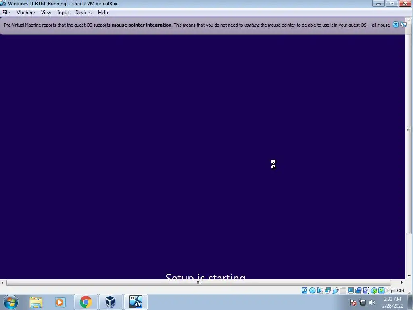Open the Machine menu
413x310 pixels.
tap(25, 13)
